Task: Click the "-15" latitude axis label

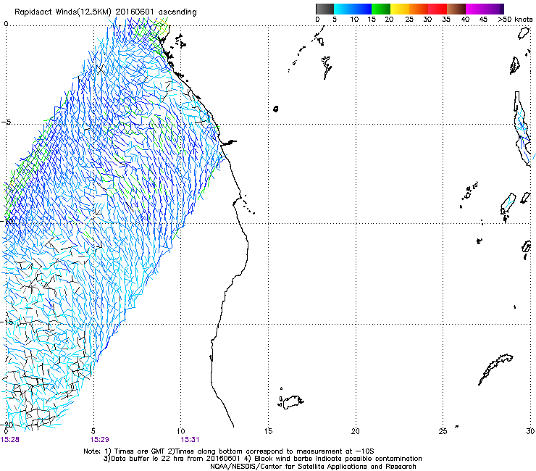Action: pyautogui.click(x=8, y=322)
